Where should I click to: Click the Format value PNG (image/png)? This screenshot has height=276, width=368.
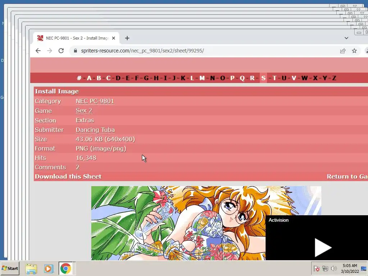point(101,148)
